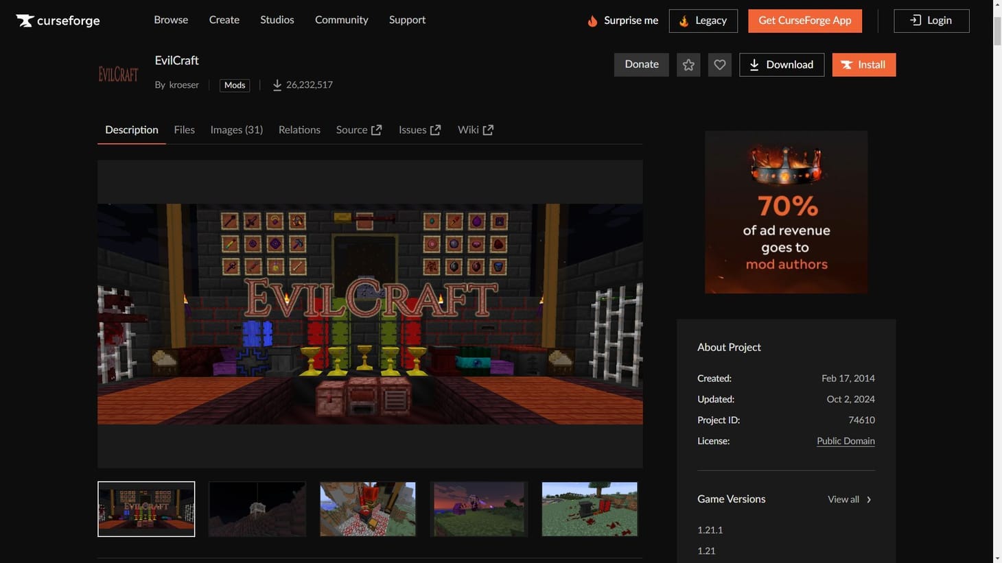Click the download arrow icon beside Download
The width and height of the screenshot is (1002, 563).
tap(756, 64)
